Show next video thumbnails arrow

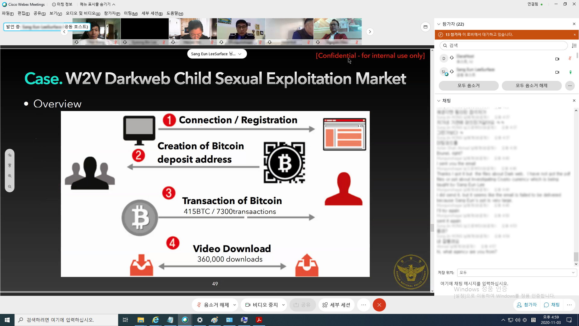coord(370,32)
